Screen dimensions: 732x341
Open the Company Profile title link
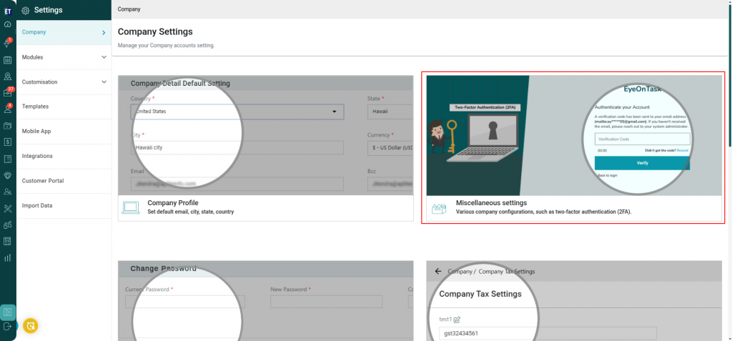pyautogui.click(x=173, y=203)
